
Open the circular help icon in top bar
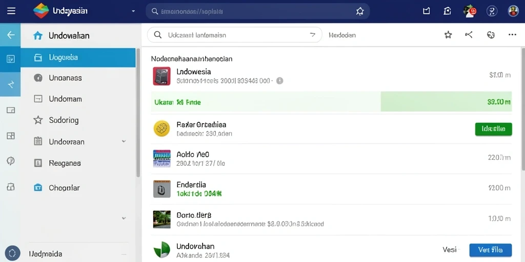[492, 11]
